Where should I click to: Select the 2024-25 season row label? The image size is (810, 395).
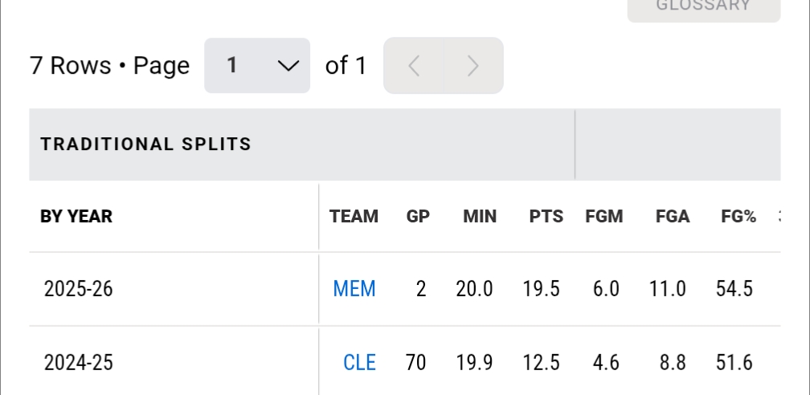pyautogui.click(x=79, y=362)
